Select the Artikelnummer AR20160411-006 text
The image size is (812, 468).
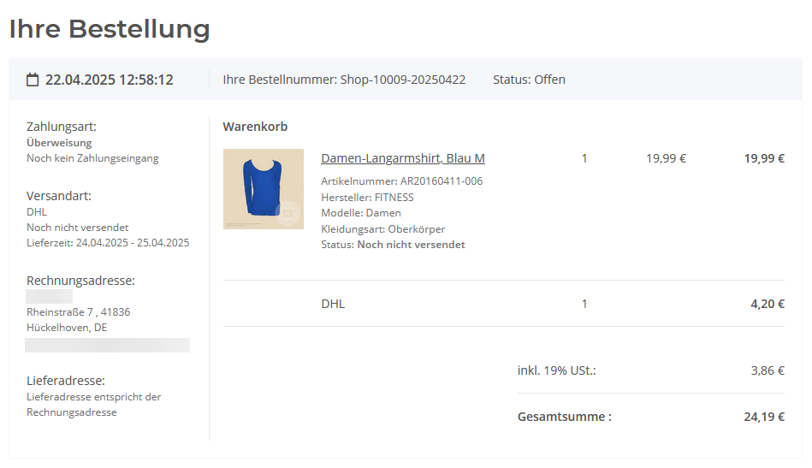point(401,181)
